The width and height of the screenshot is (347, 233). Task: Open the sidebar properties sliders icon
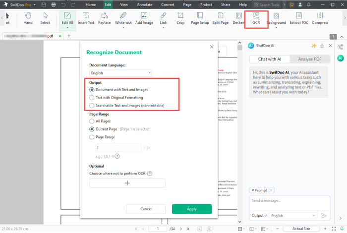pyautogui.click(x=341, y=47)
